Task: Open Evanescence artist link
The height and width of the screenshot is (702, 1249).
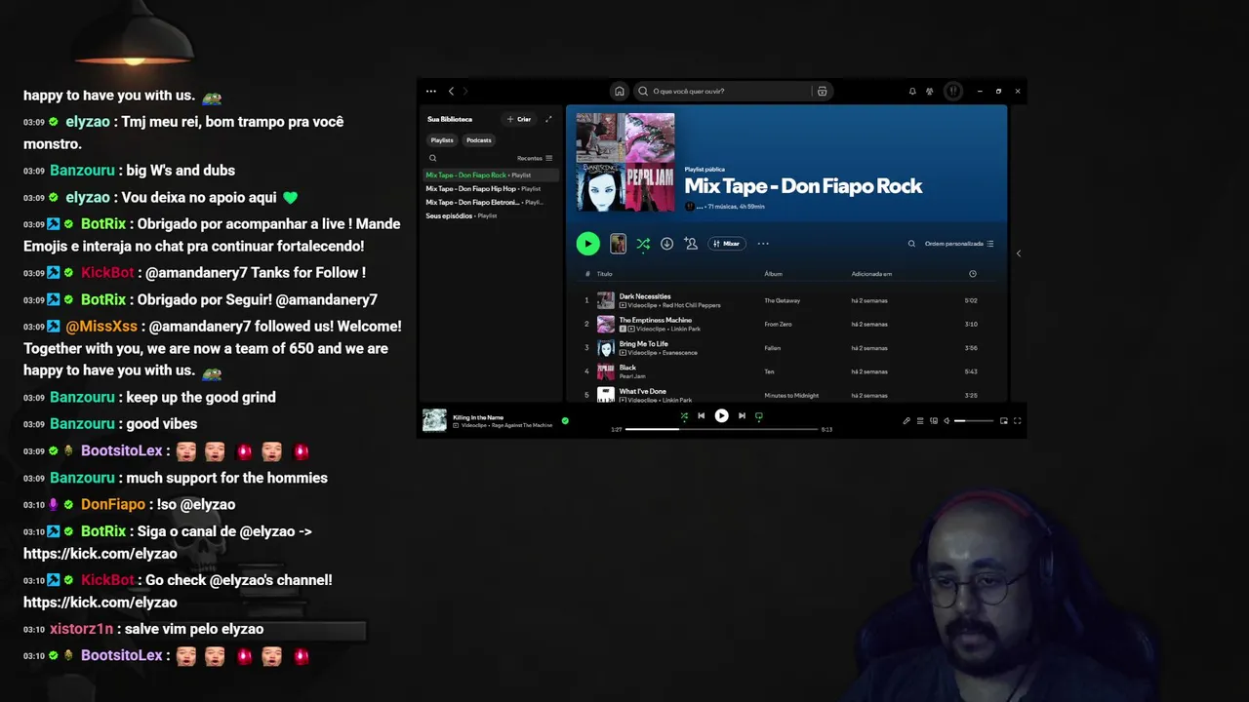Action: pyautogui.click(x=680, y=353)
